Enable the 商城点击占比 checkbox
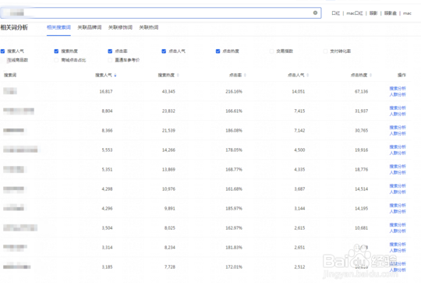 tap(56, 60)
